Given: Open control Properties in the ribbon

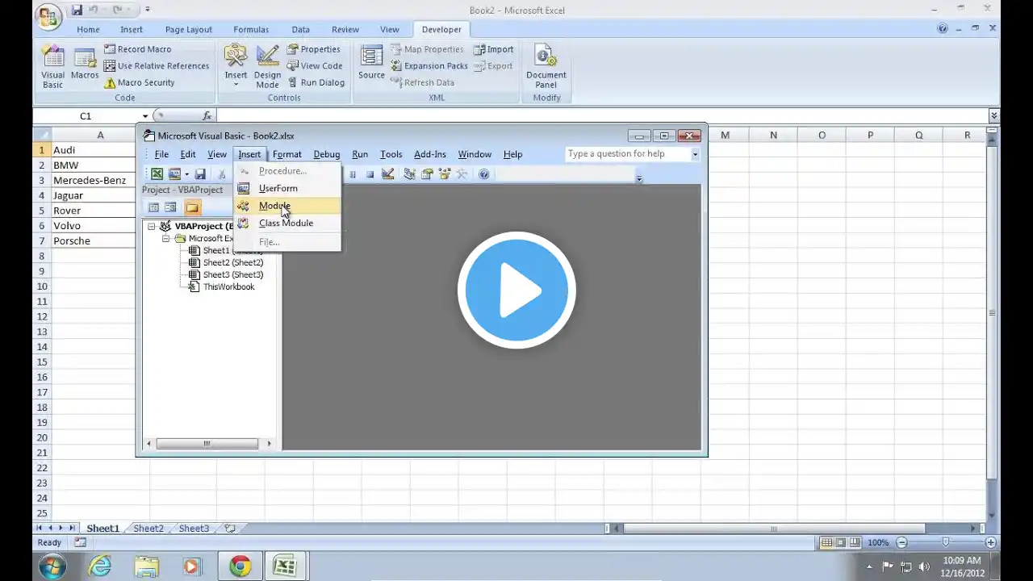Looking at the screenshot, I should (x=314, y=49).
